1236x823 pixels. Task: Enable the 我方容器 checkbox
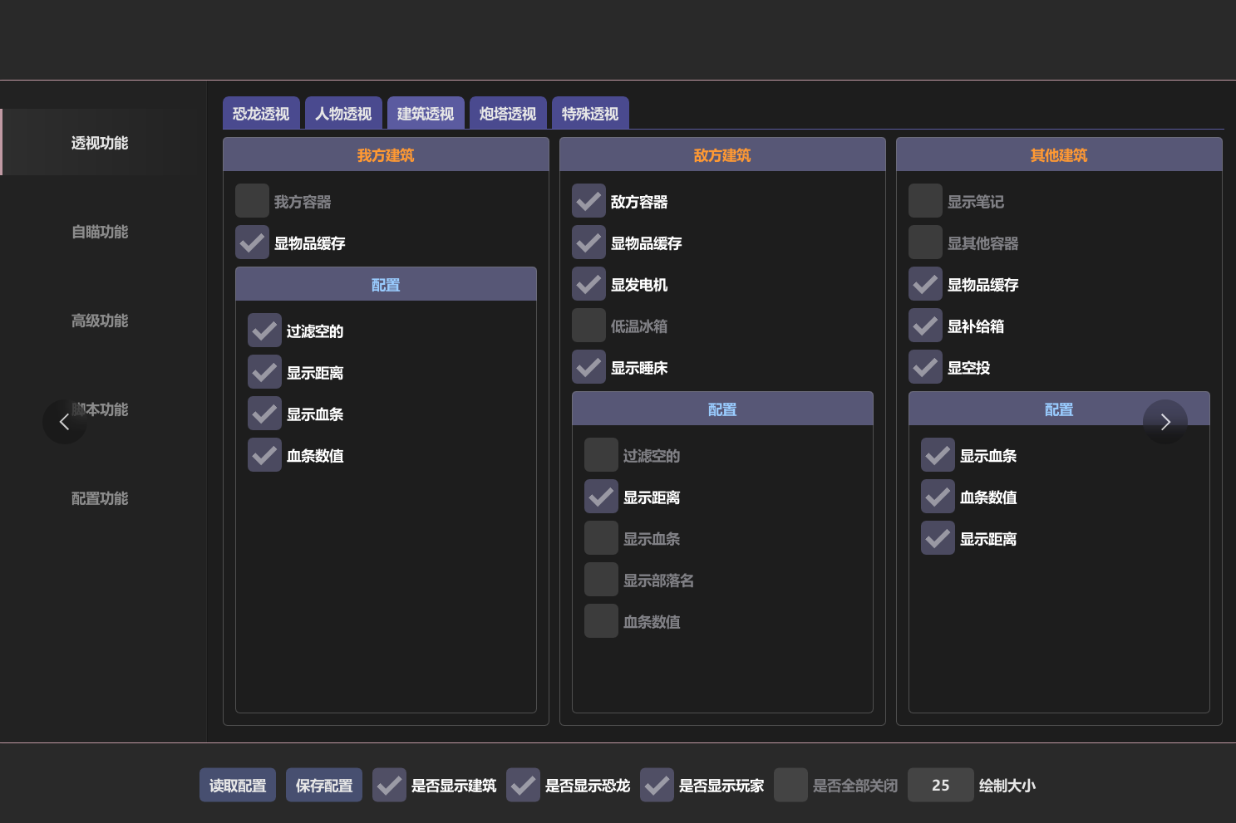click(x=252, y=201)
